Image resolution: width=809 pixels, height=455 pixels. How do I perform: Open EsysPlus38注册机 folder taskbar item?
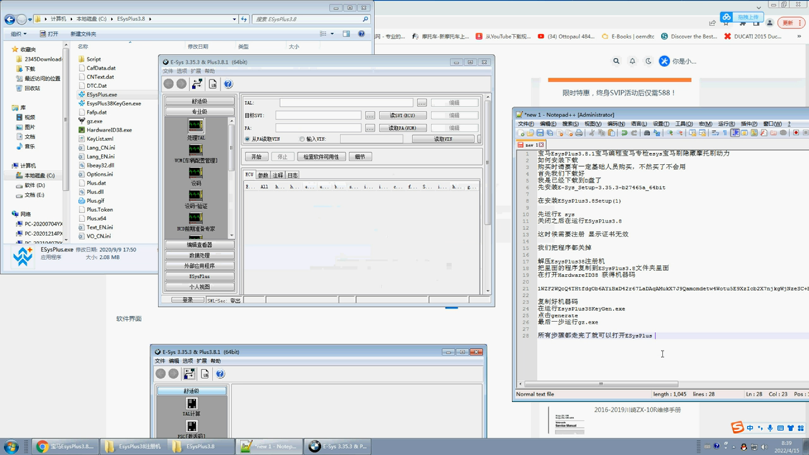pyautogui.click(x=133, y=446)
